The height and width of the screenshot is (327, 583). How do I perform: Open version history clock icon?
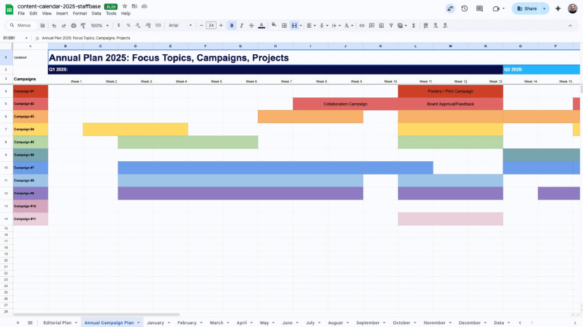point(465,8)
